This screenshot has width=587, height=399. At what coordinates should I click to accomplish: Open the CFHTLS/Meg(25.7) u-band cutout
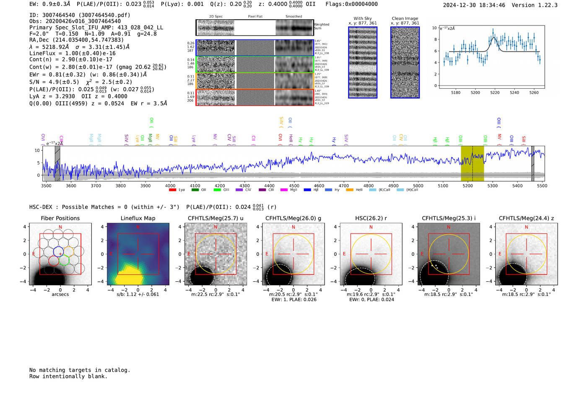[216, 254]
